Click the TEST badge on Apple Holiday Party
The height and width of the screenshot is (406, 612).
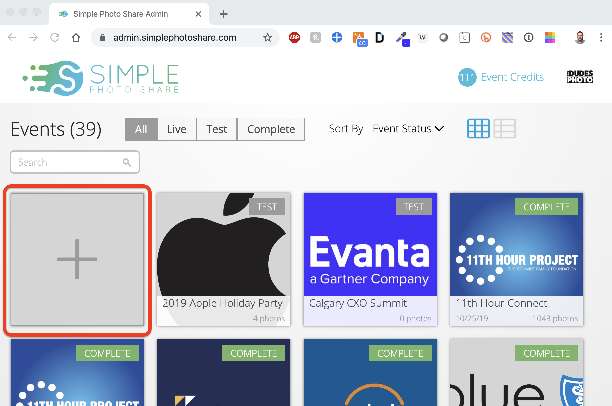(267, 207)
